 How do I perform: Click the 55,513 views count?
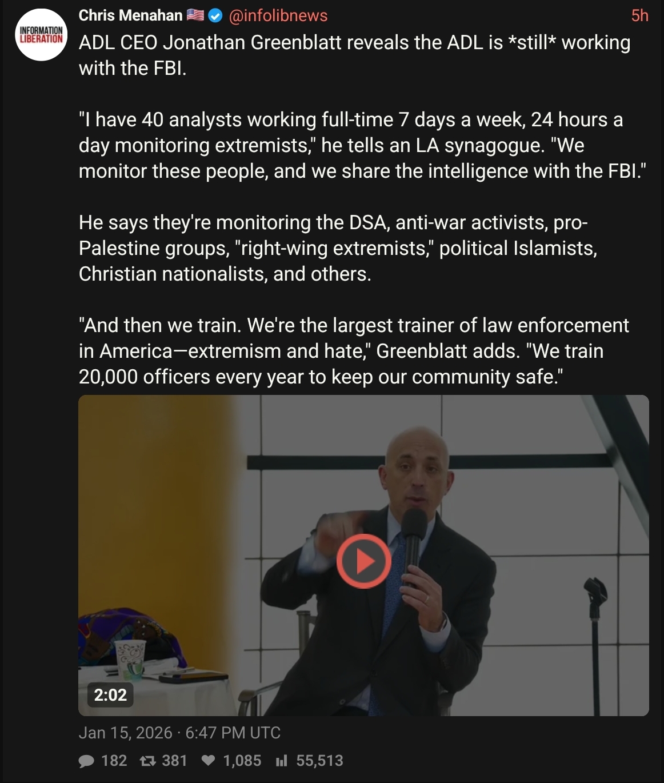pyautogui.click(x=319, y=761)
